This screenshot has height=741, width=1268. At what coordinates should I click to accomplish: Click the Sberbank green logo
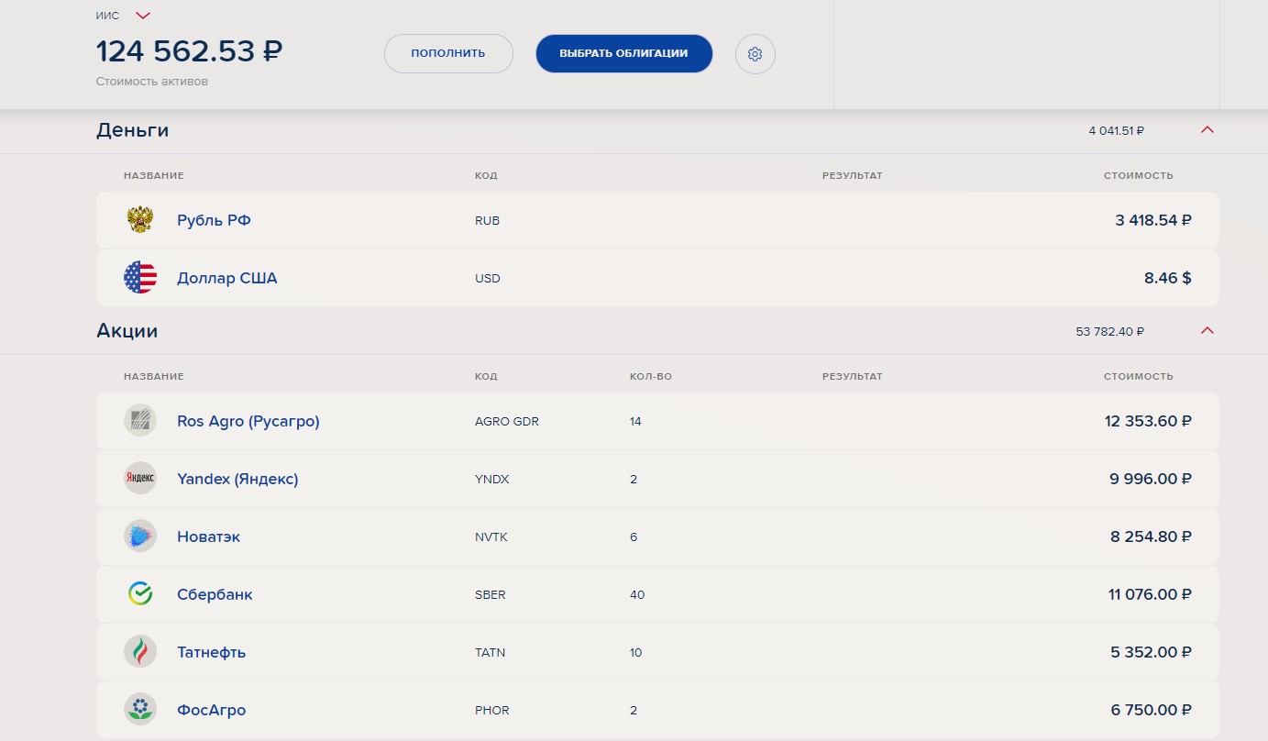pos(140,594)
